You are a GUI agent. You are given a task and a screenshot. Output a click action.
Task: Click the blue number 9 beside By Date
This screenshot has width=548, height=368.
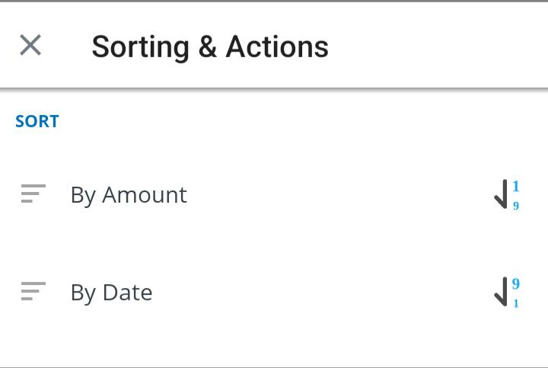(x=516, y=284)
